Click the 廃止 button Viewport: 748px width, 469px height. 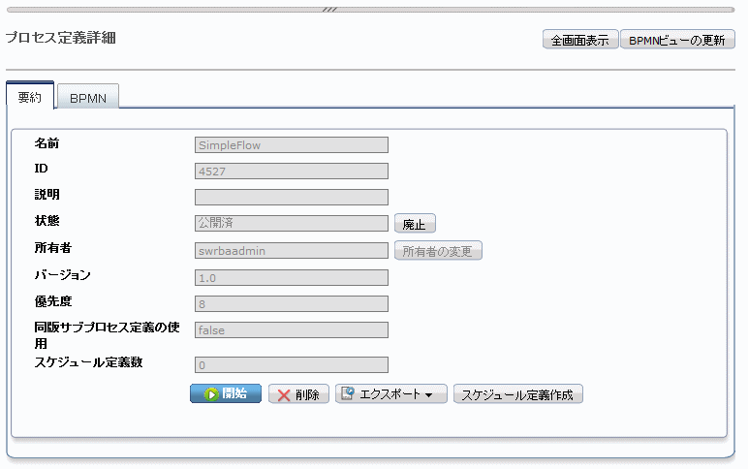click(x=415, y=224)
